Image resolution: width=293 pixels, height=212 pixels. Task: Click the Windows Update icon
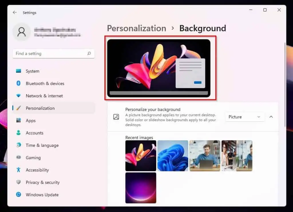19,195
